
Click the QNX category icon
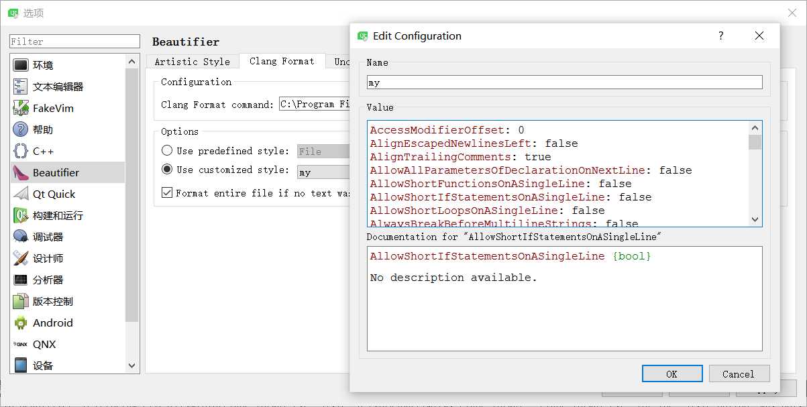tap(21, 344)
